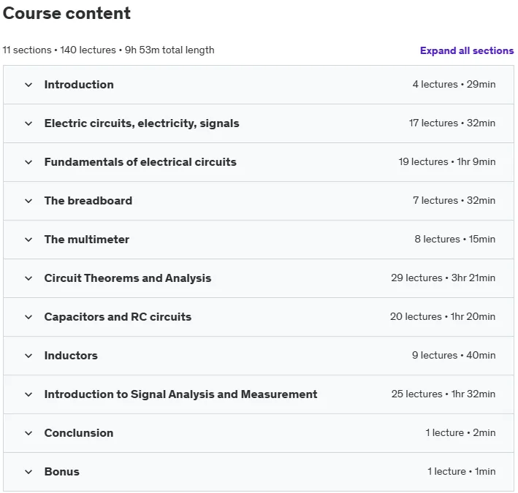The width and height of the screenshot is (518, 493).
Task: Click chevron next to Capacitors and RC circuits
Action: click(28, 317)
